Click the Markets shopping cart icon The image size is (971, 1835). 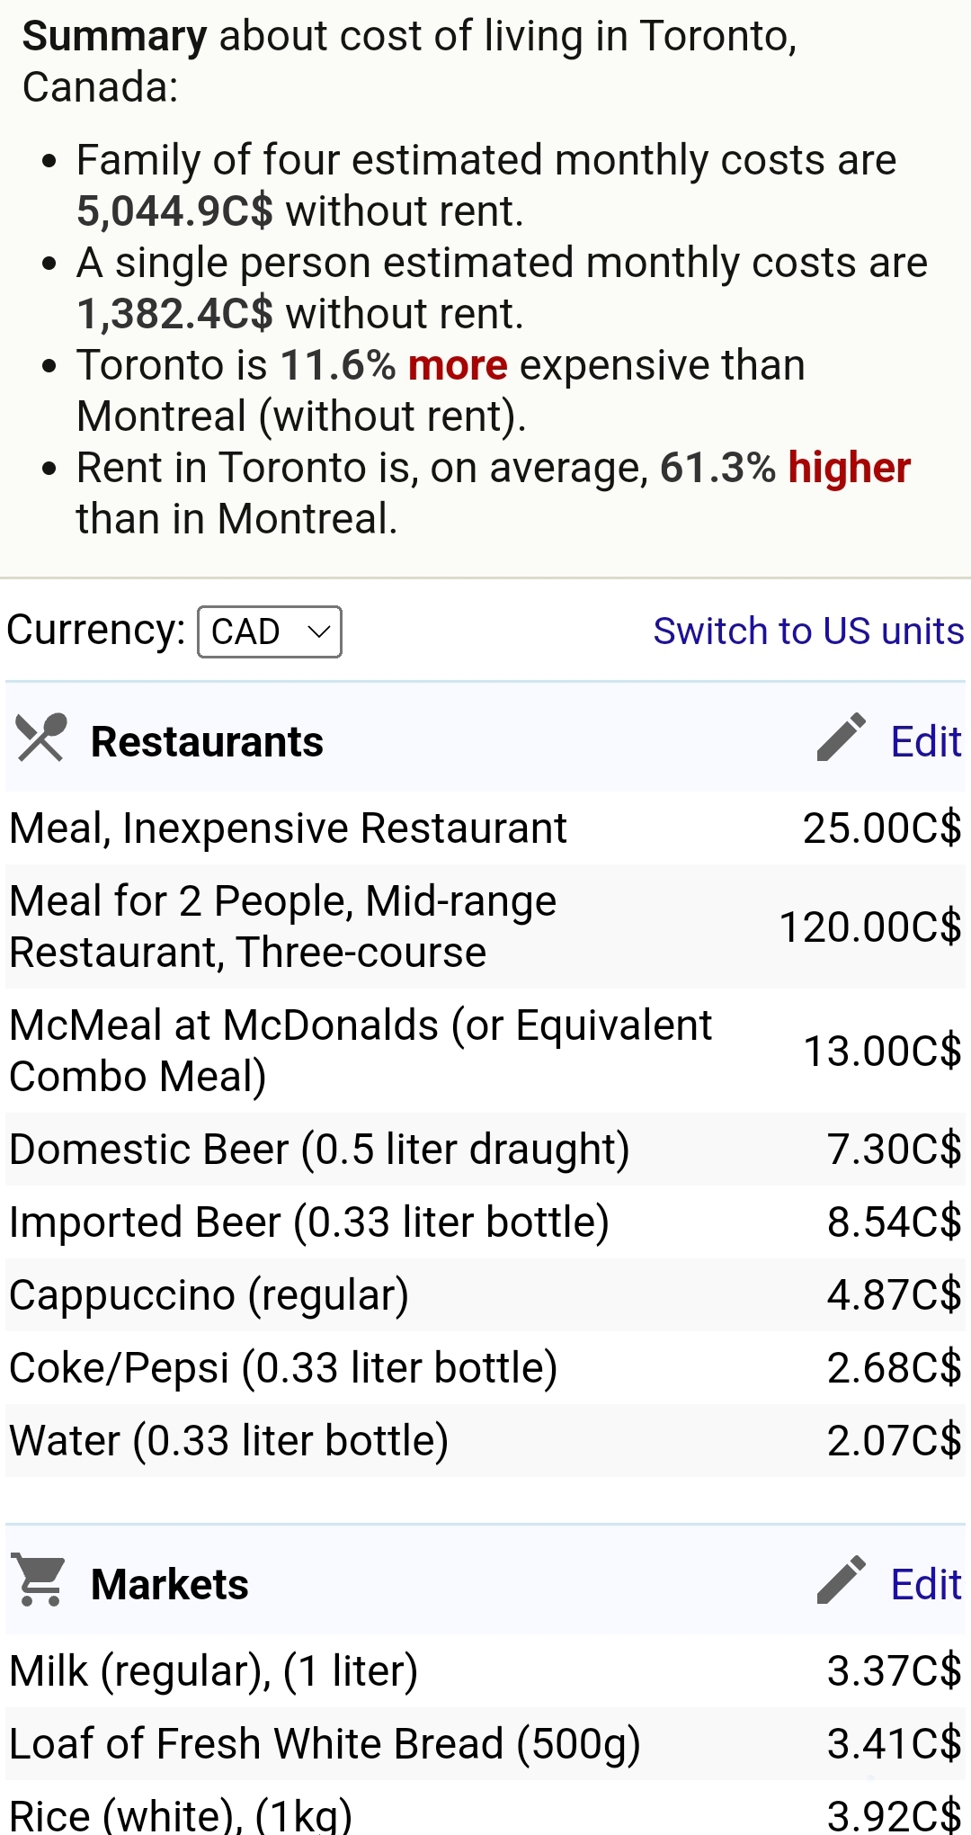point(40,1580)
